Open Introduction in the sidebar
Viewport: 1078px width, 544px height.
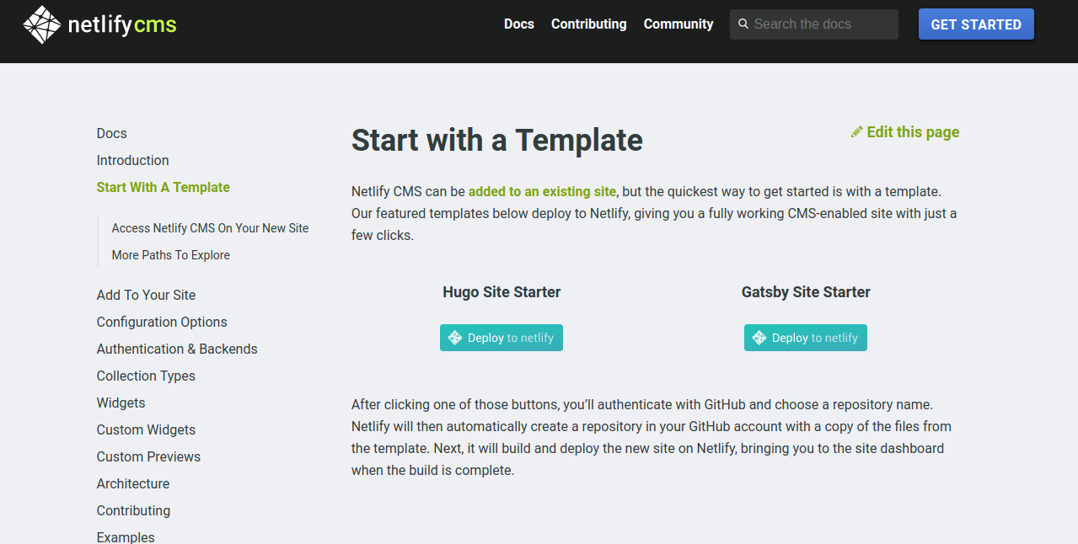pos(133,161)
